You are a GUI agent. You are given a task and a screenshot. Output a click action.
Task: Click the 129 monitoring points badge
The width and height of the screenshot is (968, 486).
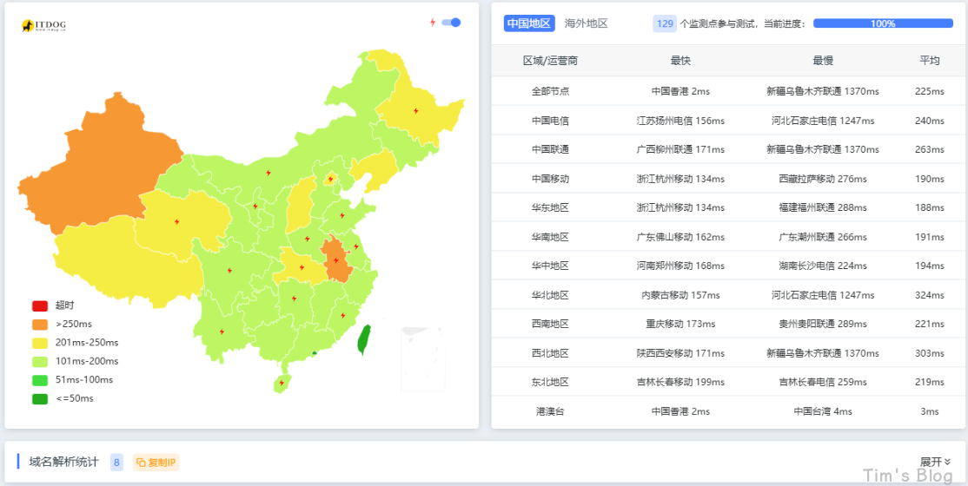pos(665,23)
